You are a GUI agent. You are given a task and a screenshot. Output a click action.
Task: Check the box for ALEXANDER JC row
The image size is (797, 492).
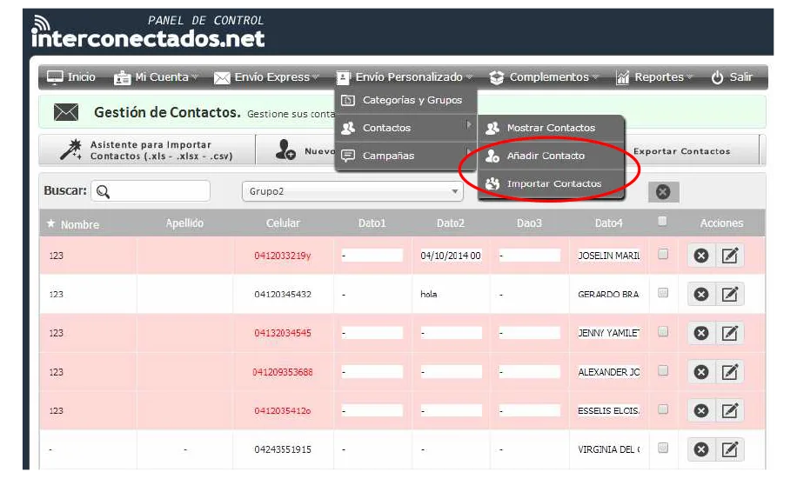[x=663, y=370]
